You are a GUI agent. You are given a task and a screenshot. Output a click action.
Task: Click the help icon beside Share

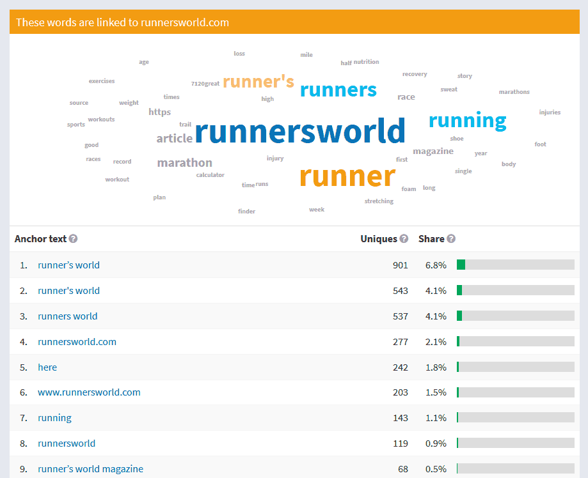click(452, 238)
